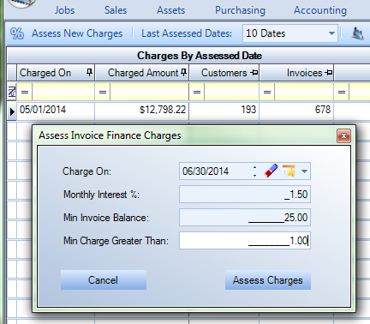Viewport: 370px width, 324px height.
Task: Click the Charged On filter input cell
Action: point(63,92)
